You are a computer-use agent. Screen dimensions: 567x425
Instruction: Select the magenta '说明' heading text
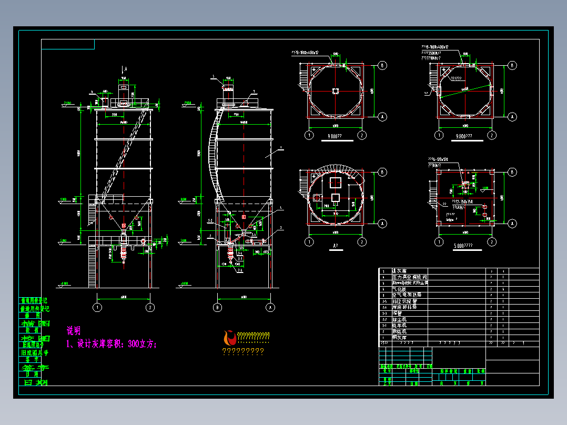click(x=74, y=331)
